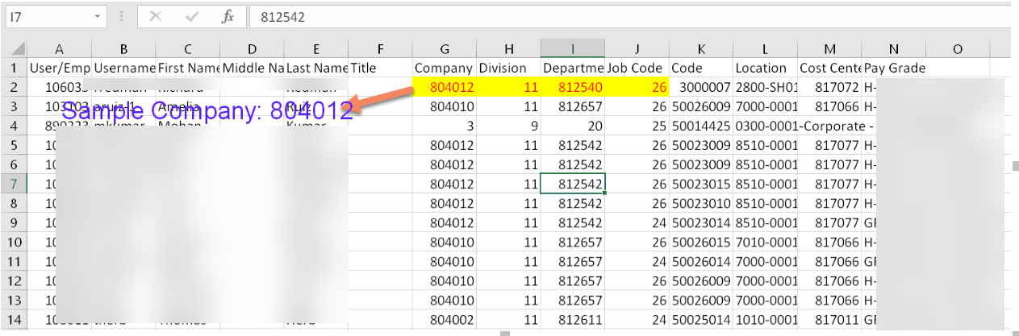The image size is (1019, 336).
Task: Click highlighted cell 804012 in row 2
Action: point(444,87)
